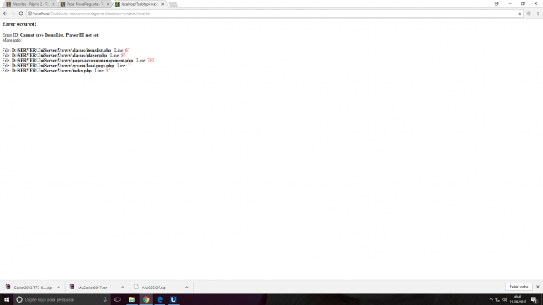View site information icon beside localhost URL

[x=30, y=13]
